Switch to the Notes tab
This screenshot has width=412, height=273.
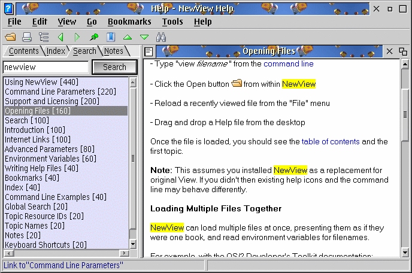[x=114, y=51]
